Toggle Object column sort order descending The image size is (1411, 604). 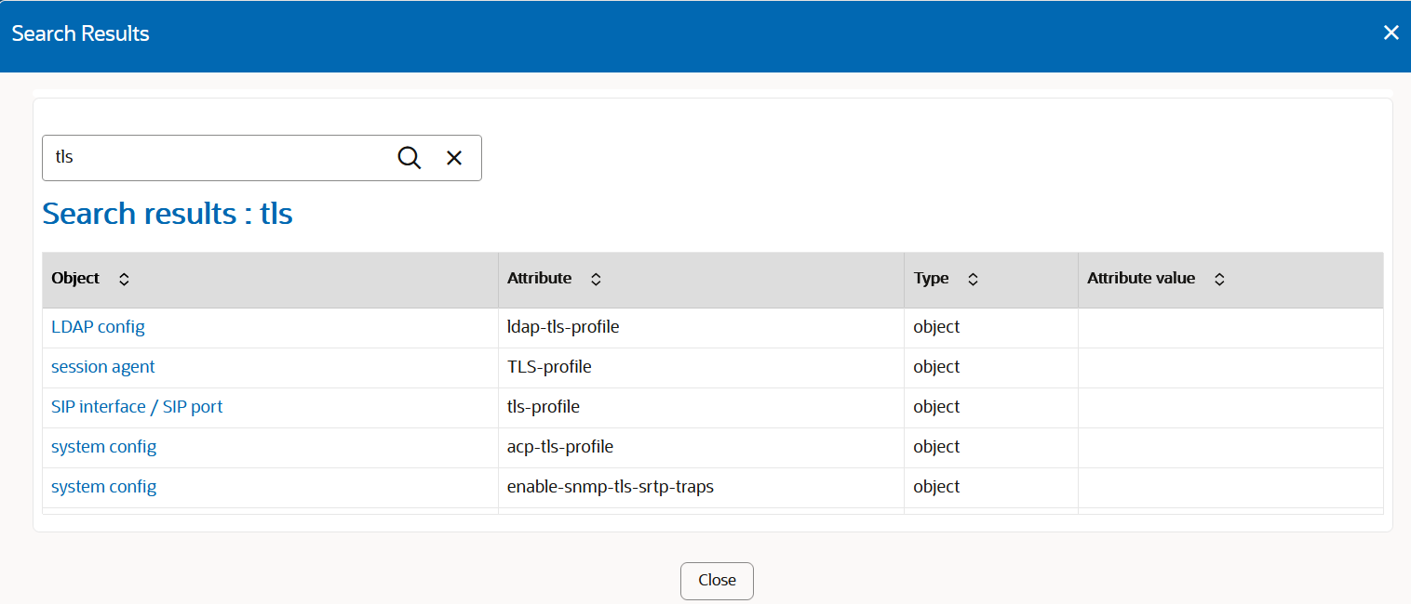coord(124,282)
